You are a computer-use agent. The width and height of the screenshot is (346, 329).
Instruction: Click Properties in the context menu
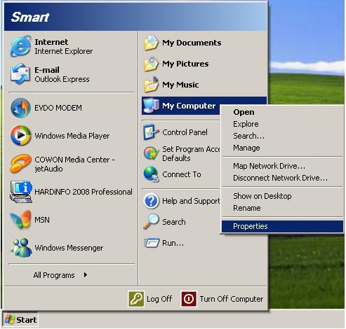tap(282, 226)
